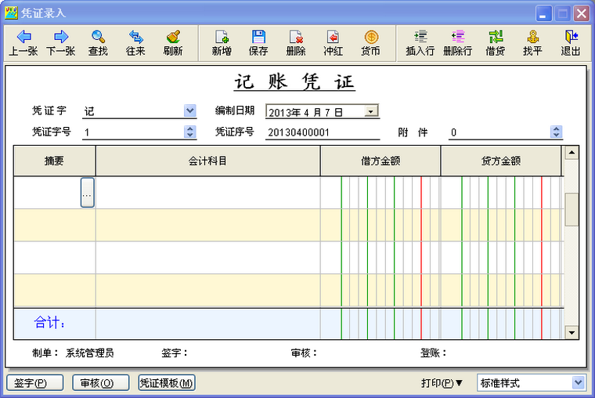Viewport: 595px width, 398px height.
Task: Create a new voucher with 新增
Action: [222, 43]
